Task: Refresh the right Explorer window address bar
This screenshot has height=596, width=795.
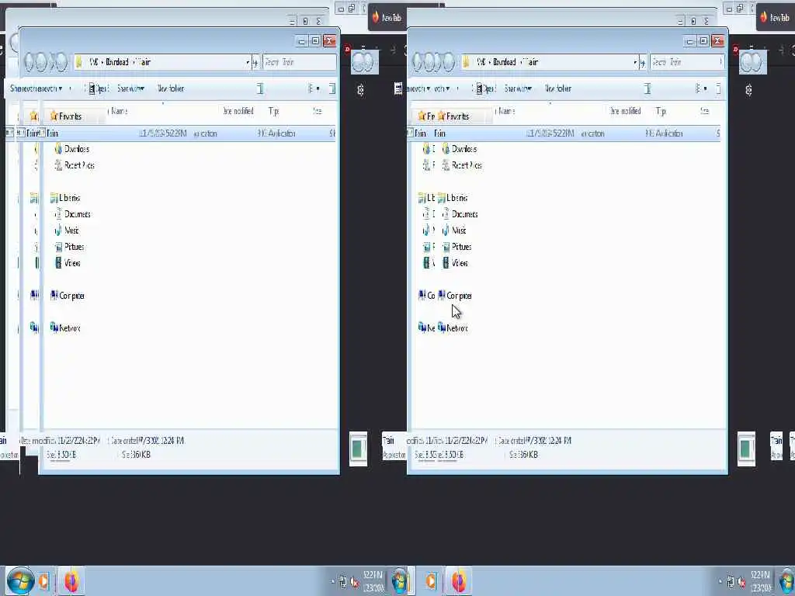Action: click(643, 62)
